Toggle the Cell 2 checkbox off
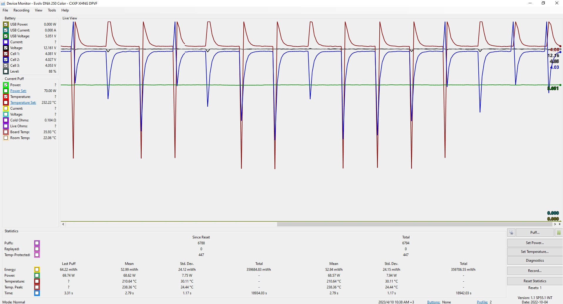Viewport: 563px width, 304px height. point(6,60)
